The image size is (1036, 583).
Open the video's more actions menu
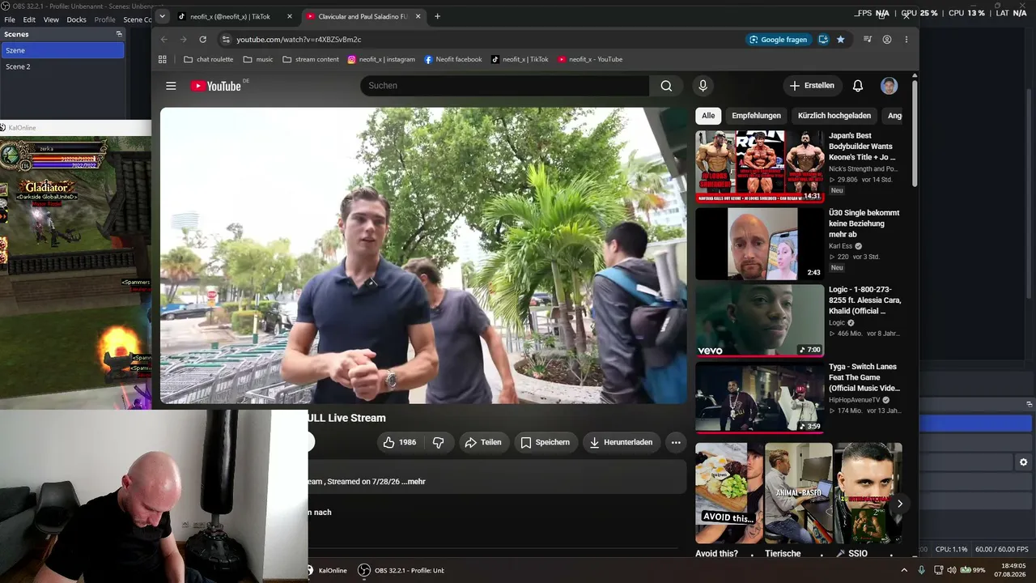tap(676, 442)
